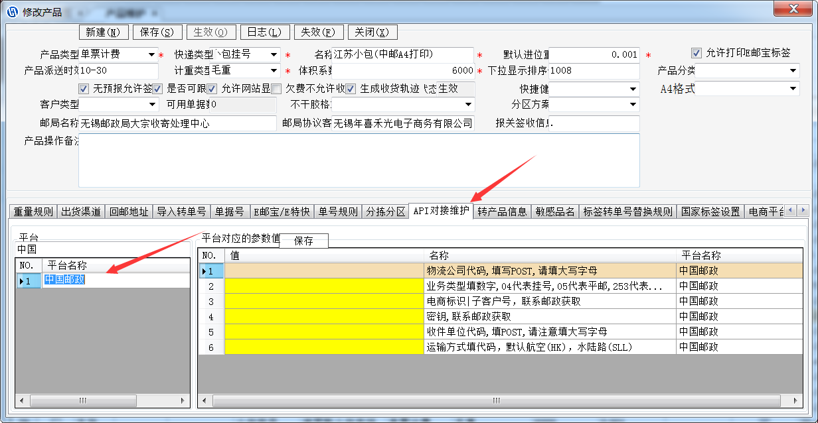Screen dimensions: 818x423
Task: Toggle the 允许打印E邮宝标签 checkbox
Action: (696, 53)
